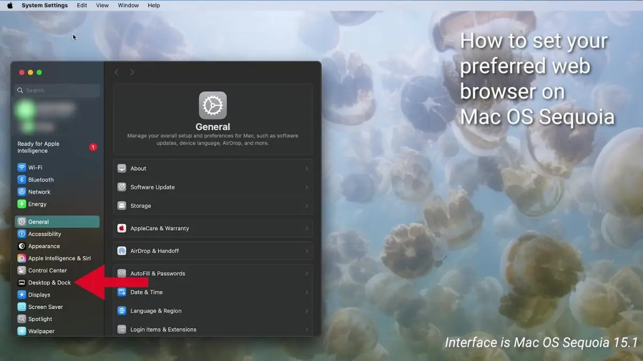Select the Displays label in sidebar
The width and height of the screenshot is (643, 361).
(39, 295)
